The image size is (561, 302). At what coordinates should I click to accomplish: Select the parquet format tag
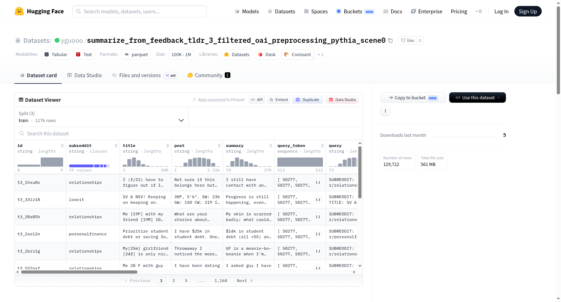[x=136, y=54]
